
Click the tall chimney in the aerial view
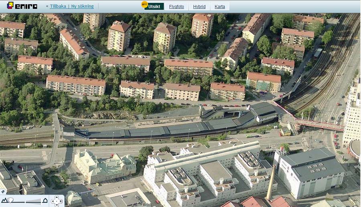[271, 182]
